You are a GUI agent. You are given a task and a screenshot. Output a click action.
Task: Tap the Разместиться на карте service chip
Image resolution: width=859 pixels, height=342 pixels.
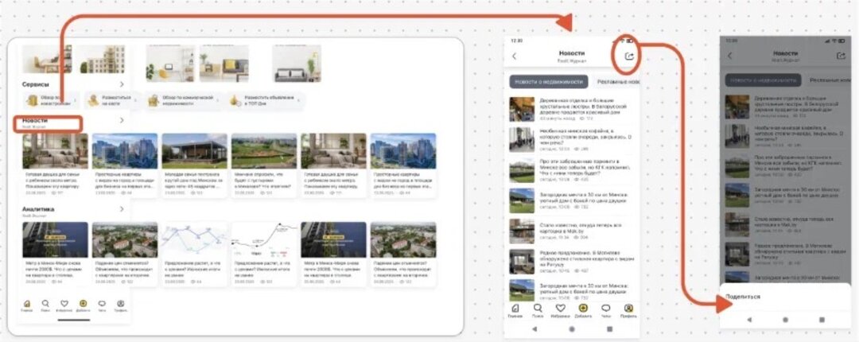click(x=110, y=100)
